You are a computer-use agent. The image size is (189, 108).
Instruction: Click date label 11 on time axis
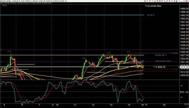[x=75, y=105]
